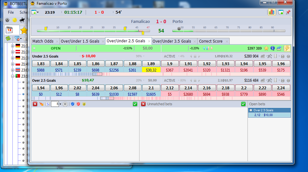Image resolution: width=308 pixels, height=172 pixels.
Task: Toggle the lightning one-click betting button
Action: [287, 48]
